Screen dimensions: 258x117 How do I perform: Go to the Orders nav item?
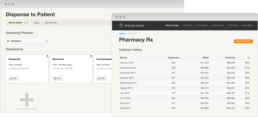point(187,25)
